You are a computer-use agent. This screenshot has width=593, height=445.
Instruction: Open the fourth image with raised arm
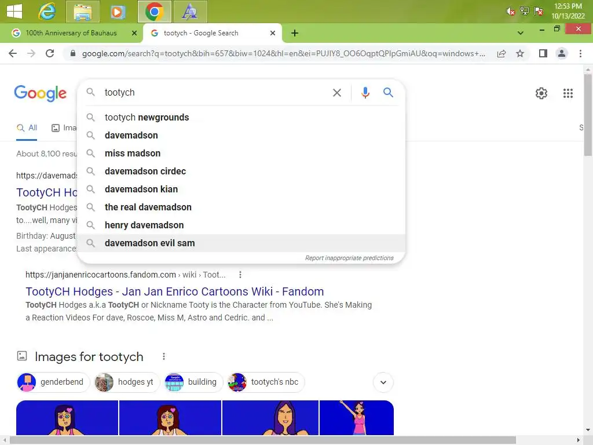tap(357, 418)
